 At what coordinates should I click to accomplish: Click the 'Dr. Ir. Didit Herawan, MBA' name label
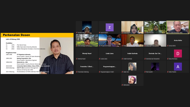coord(175,33)
